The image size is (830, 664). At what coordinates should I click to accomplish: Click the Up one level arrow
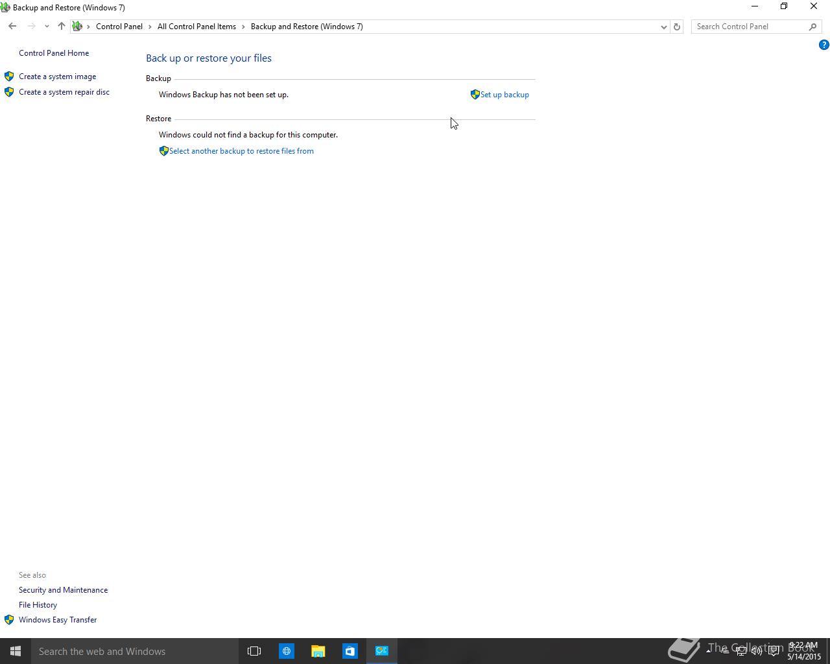click(x=61, y=27)
